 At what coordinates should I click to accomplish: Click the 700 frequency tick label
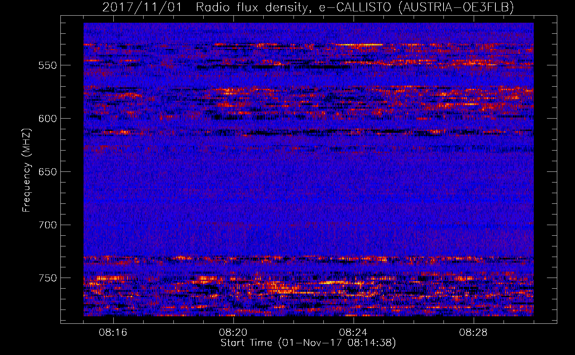pyautogui.click(x=48, y=225)
